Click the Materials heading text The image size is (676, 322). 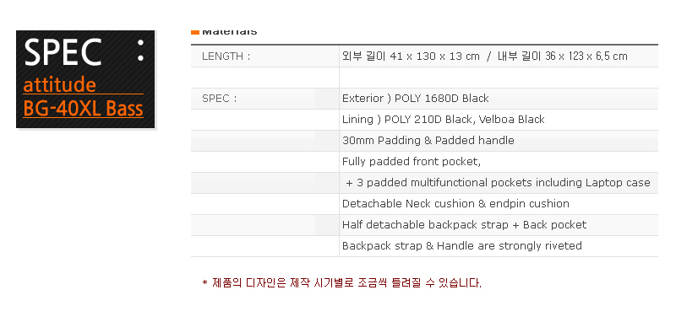pyautogui.click(x=229, y=32)
